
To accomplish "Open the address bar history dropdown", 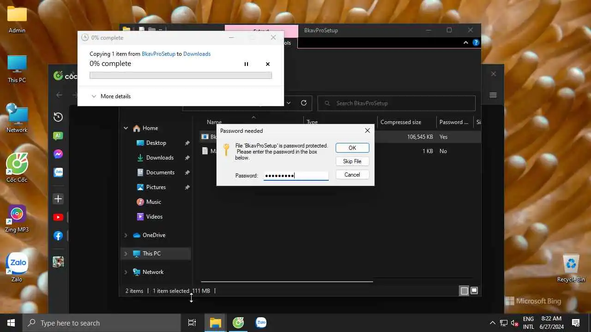I will pos(289,103).
